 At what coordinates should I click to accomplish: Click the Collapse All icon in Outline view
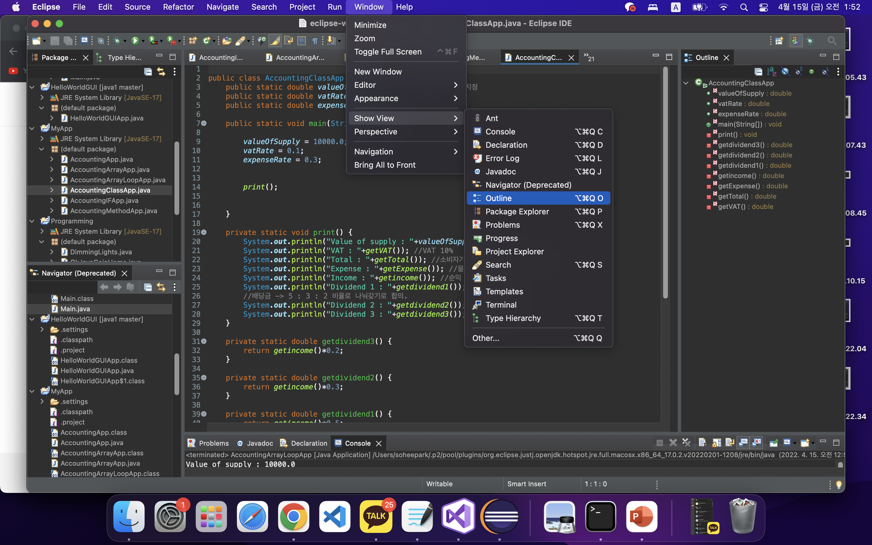click(x=758, y=72)
